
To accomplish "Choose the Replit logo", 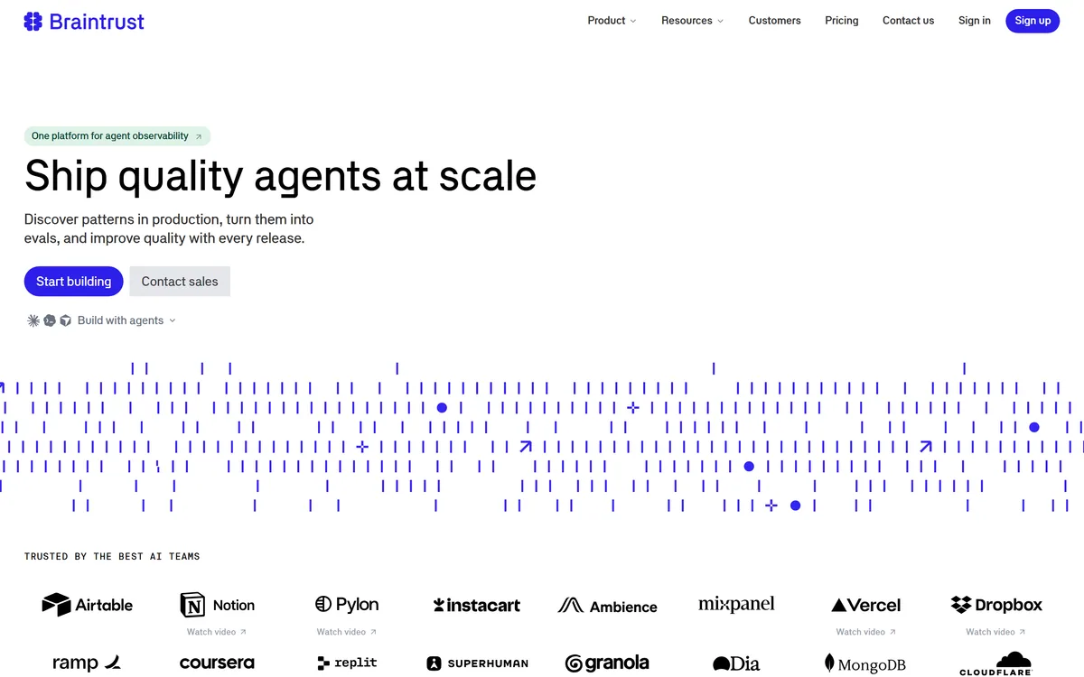I will [347, 663].
